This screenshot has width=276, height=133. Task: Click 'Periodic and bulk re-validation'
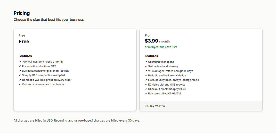pos(167,76)
